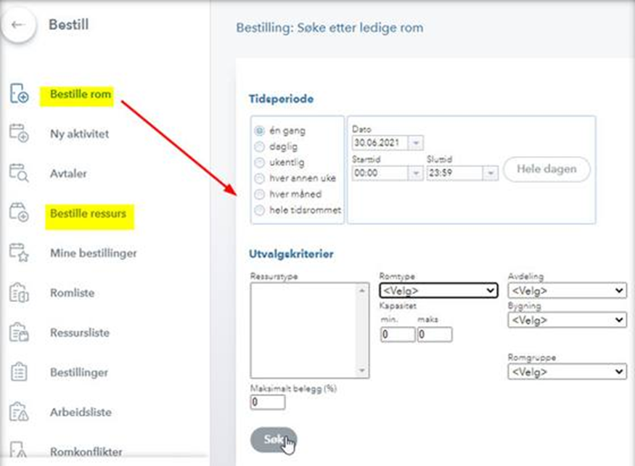
Task: Click the Bestille rom sidebar icon
Action: pos(19,95)
